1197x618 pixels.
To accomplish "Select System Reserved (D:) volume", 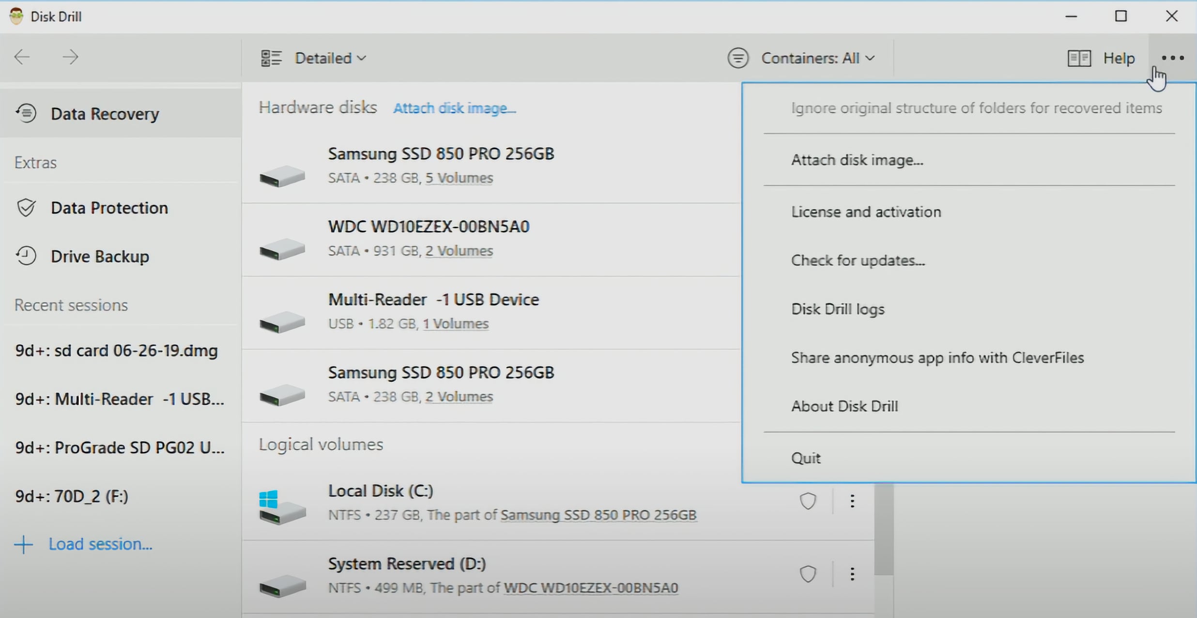I will click(x=558, y=577).
